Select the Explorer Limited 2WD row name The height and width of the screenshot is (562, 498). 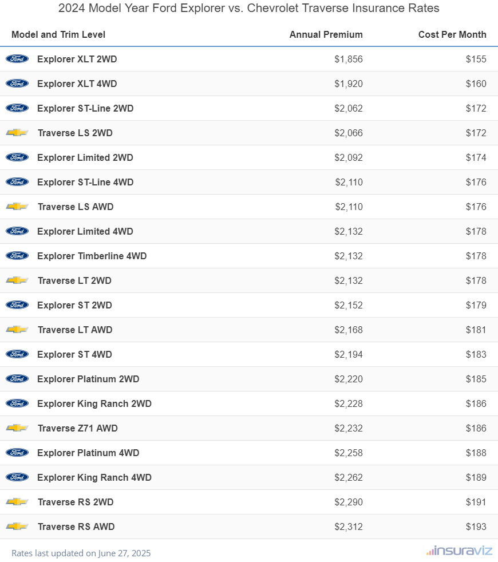click(x=85, y=157)
